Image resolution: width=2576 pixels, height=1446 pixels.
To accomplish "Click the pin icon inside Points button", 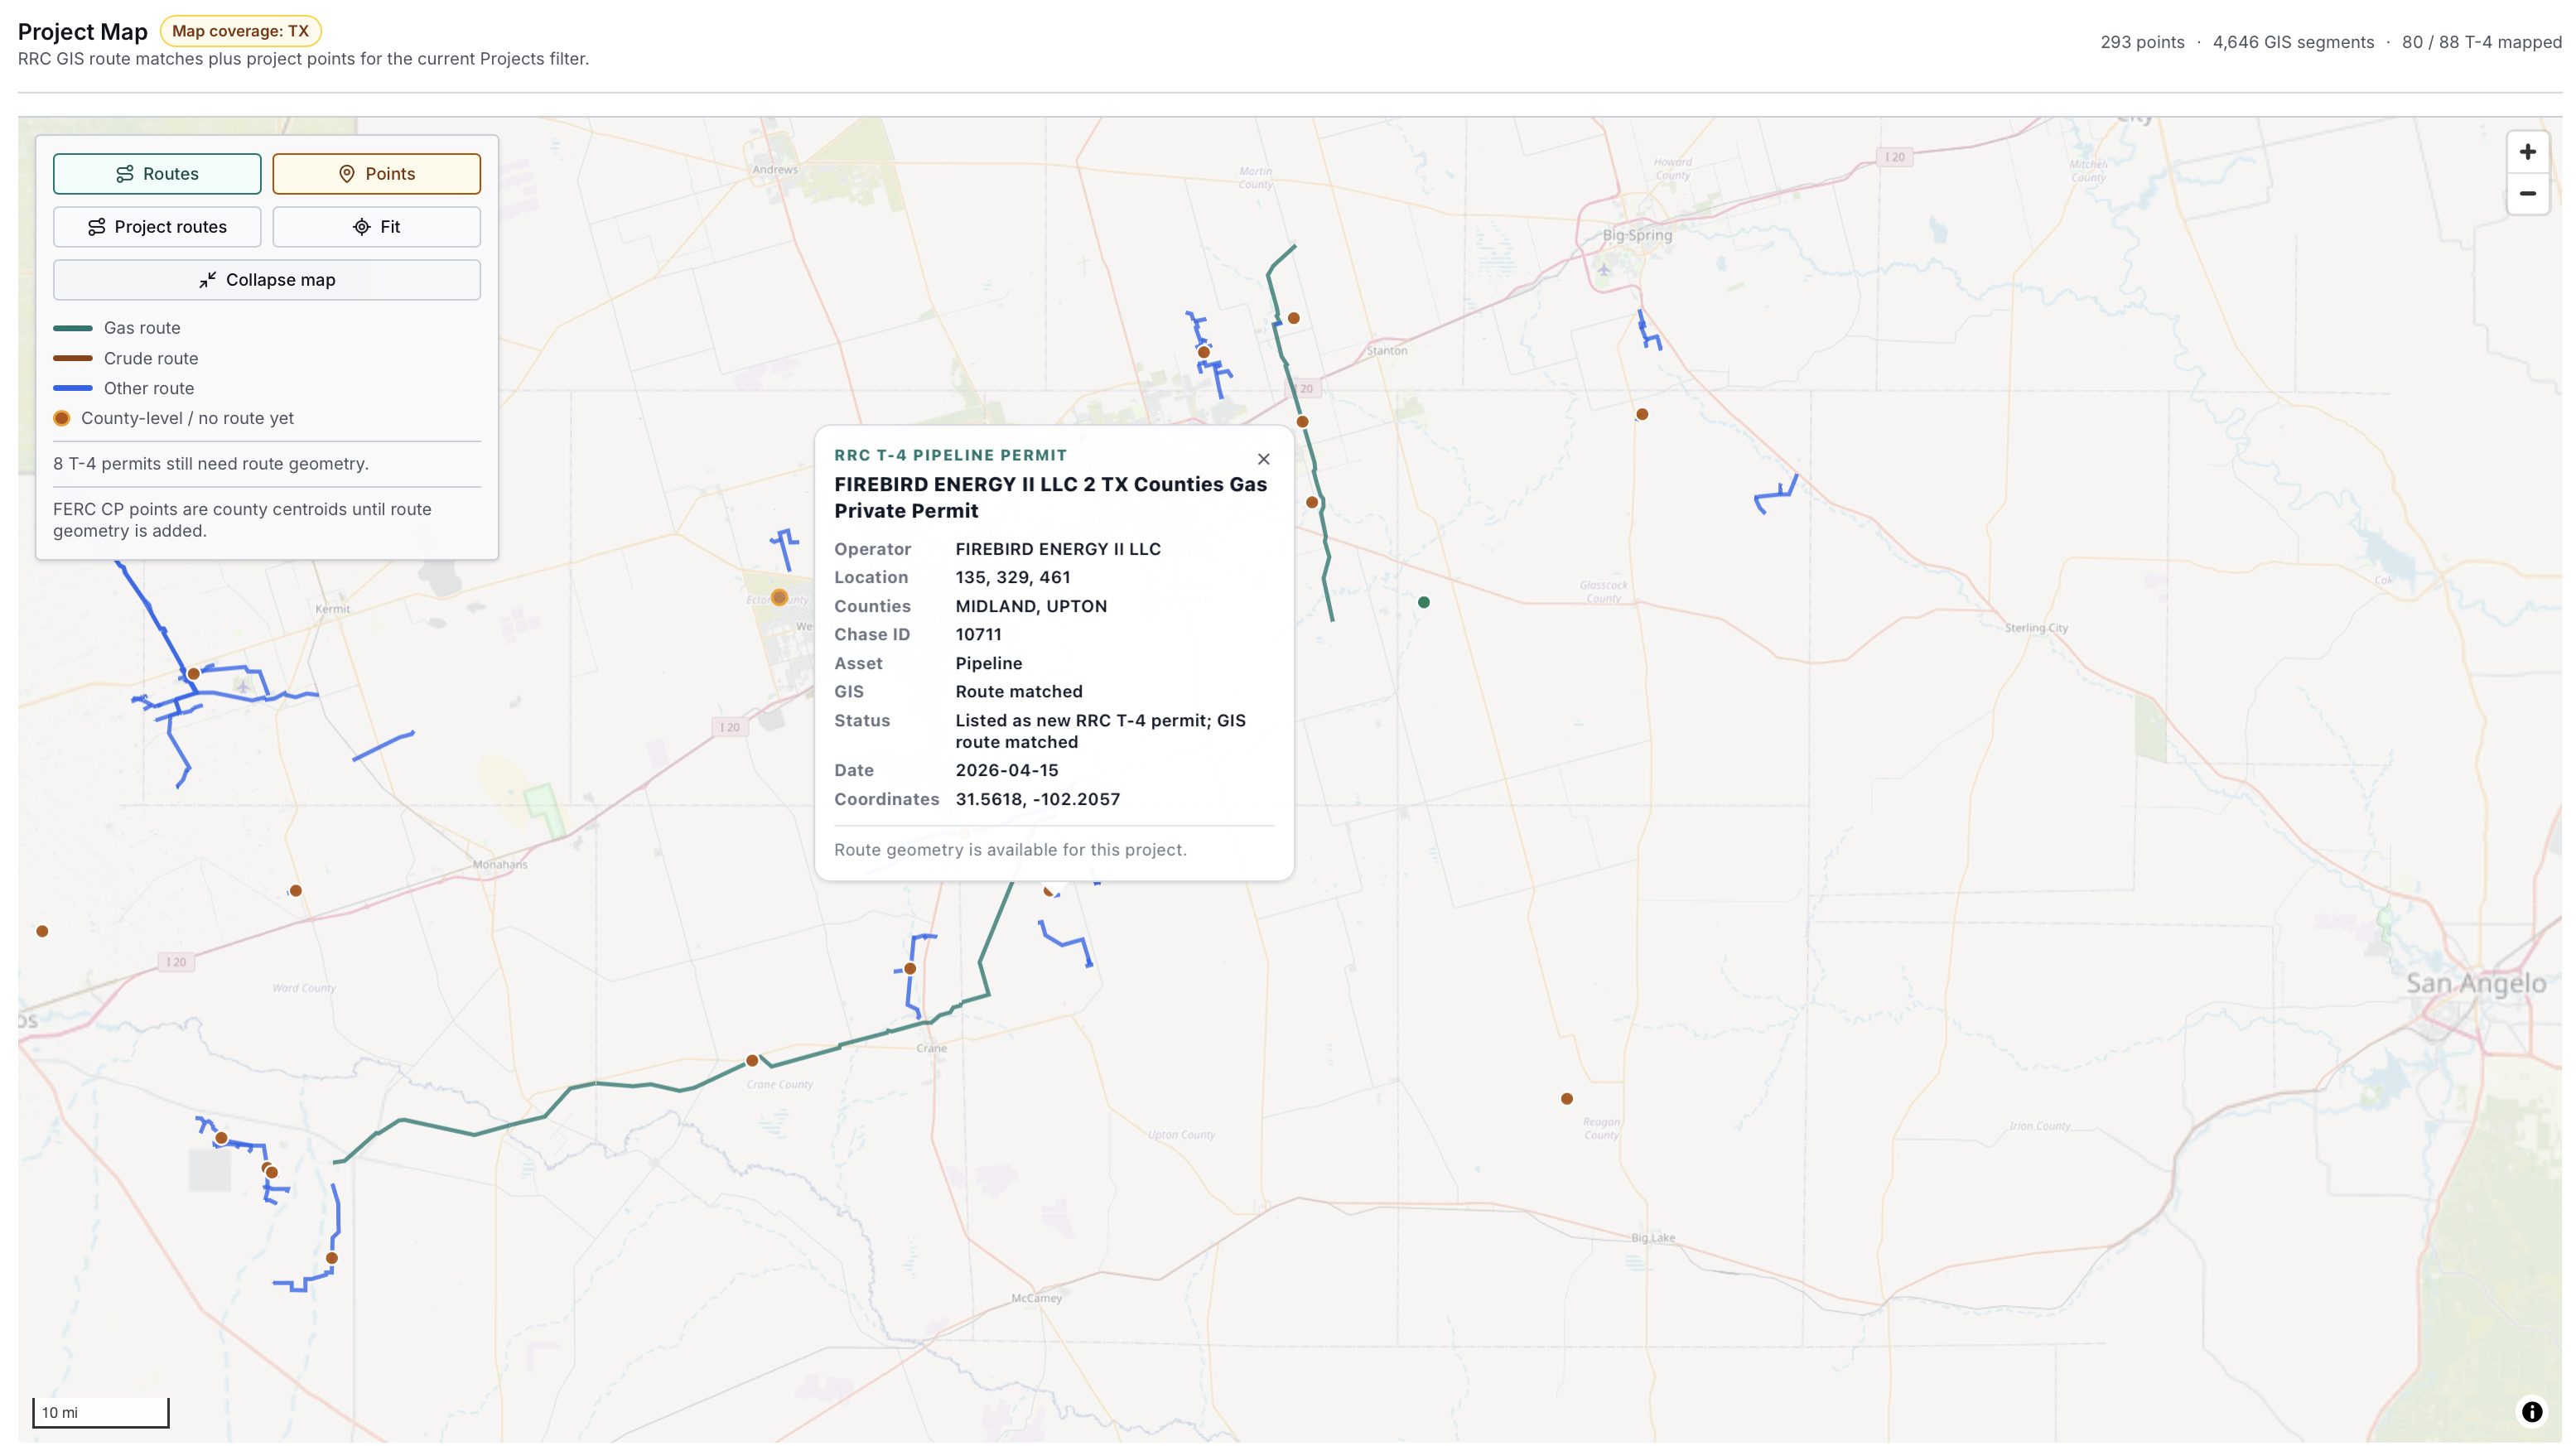I will (x=347, y=174).
